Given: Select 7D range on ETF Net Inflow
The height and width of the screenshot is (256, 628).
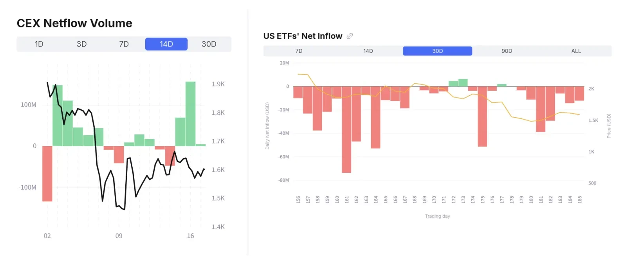Looking at the screenshot, I should click(x=299, y=51).
